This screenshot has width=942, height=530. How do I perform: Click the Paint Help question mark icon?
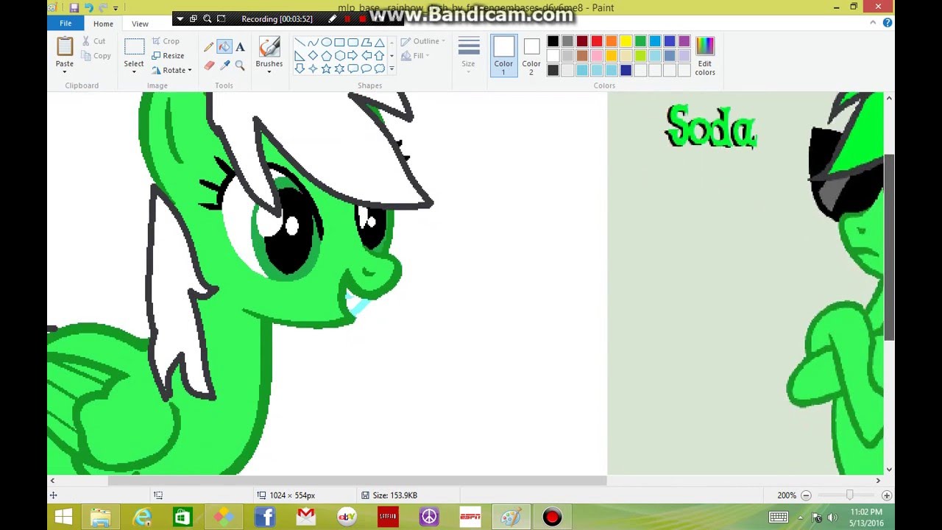pos(888,23)
